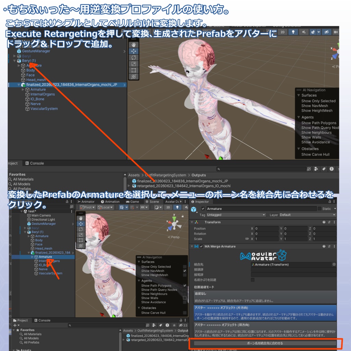Screen dimensions: 351x351
Task: Select the Rect tool in the lower scene toolbar
Action: coord(81,240)
